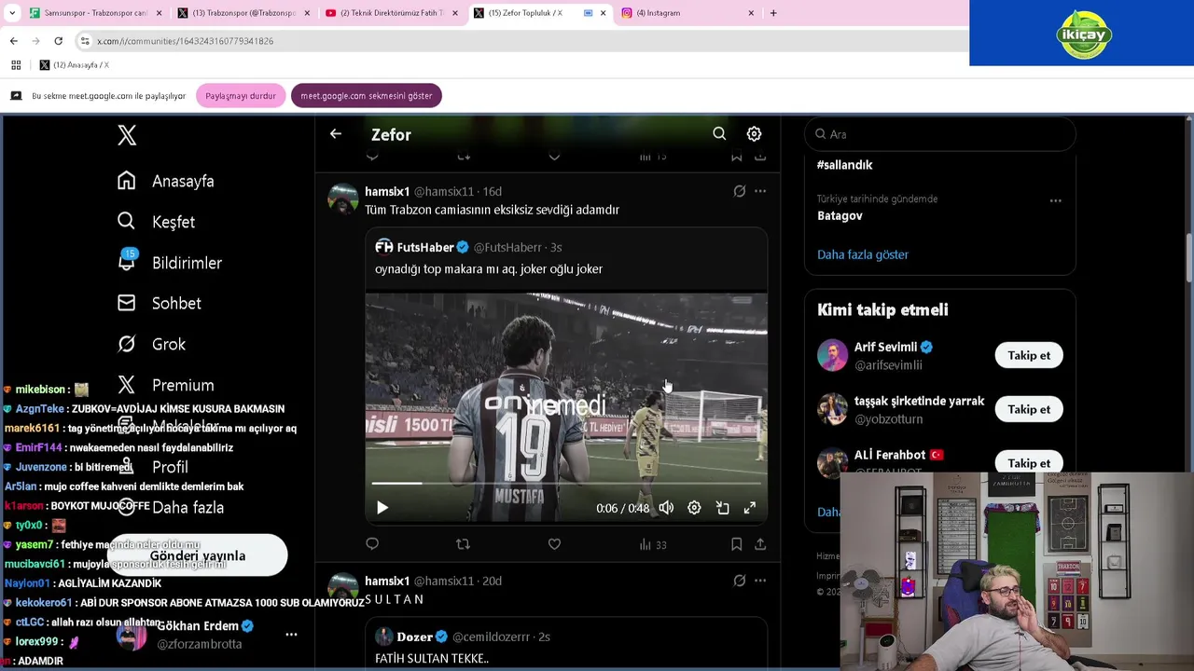
Task: Reply to hamsix1 post with video
Action: coord(372,544)
